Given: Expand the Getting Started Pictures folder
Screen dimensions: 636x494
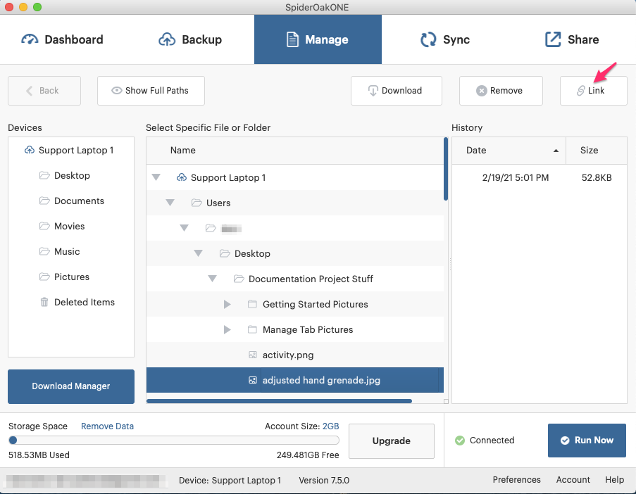Looking at the screenshot, I should [227, 305].
